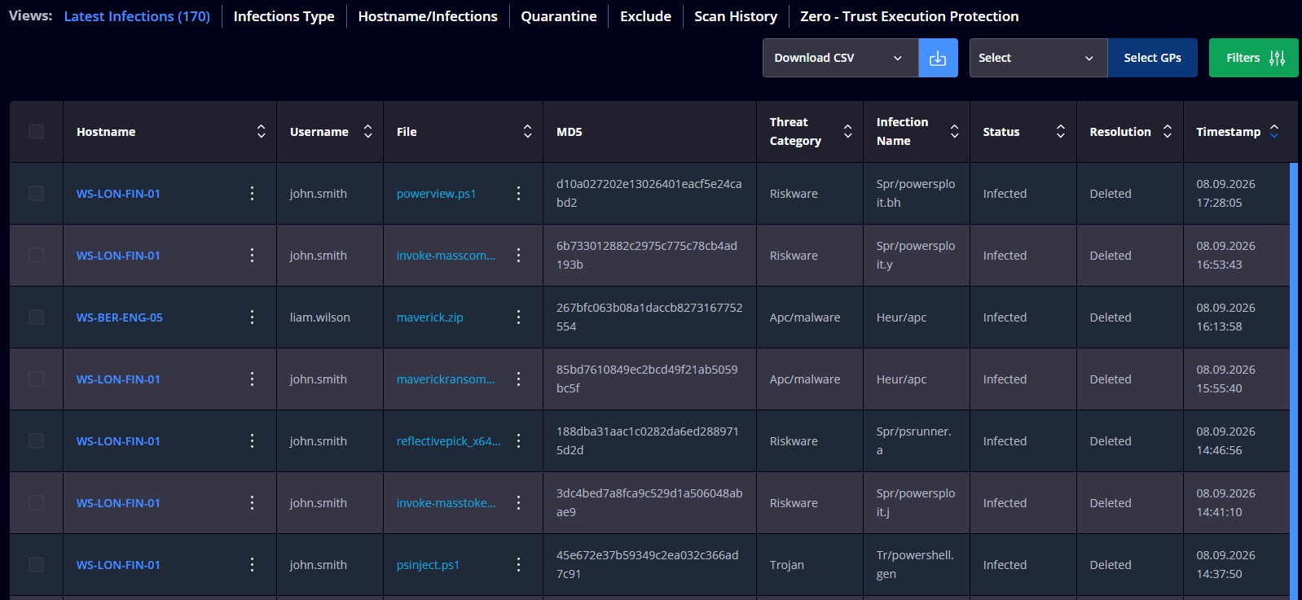Sort the table by Username column
The image size is (1302, 600).
(x=367, y=131)
